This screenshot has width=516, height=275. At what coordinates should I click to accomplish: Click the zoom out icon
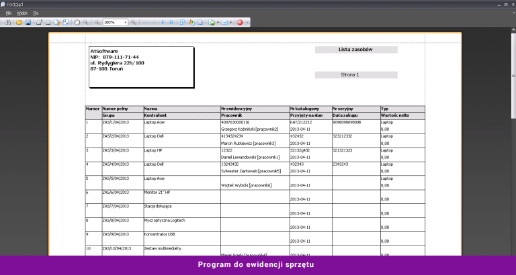(x=97, y=22)
